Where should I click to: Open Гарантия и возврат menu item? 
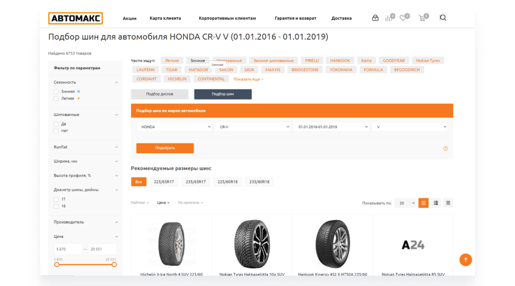[x=296, y=18]
